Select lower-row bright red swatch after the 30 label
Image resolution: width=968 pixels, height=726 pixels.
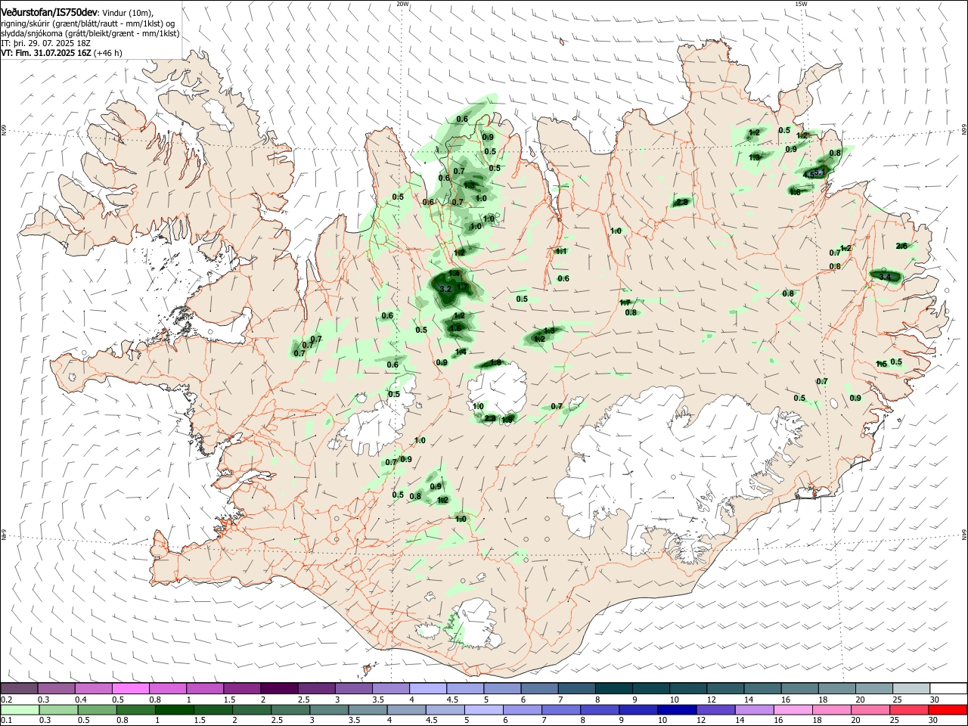(948, 710)
